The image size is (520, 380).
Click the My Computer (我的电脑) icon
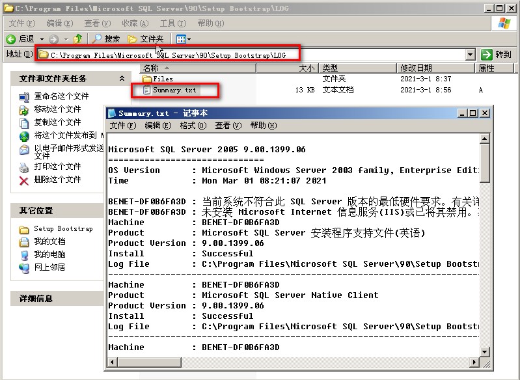(24, 255)
